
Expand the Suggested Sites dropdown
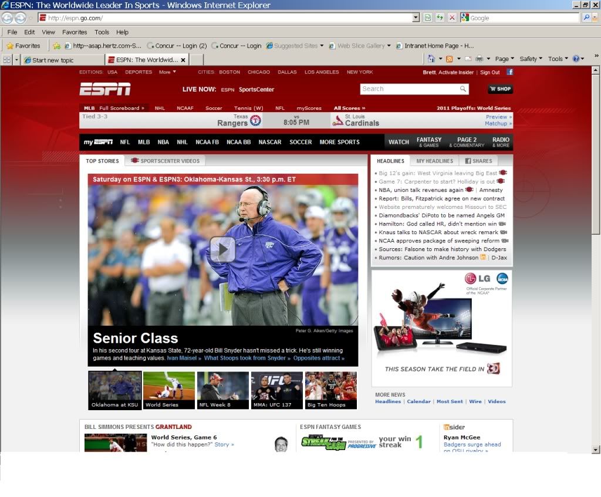pyautogui.click(x=322, y=46)
